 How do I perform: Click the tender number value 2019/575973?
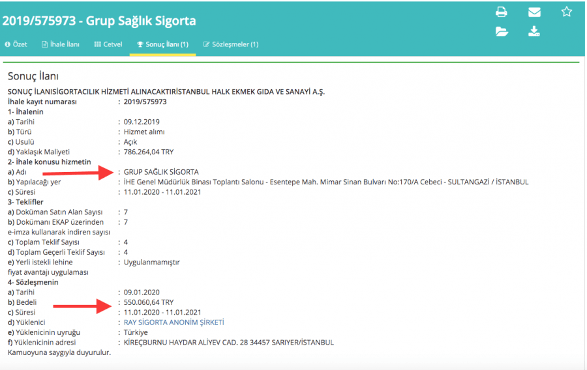pyautogui.click(x=145, y=102)
